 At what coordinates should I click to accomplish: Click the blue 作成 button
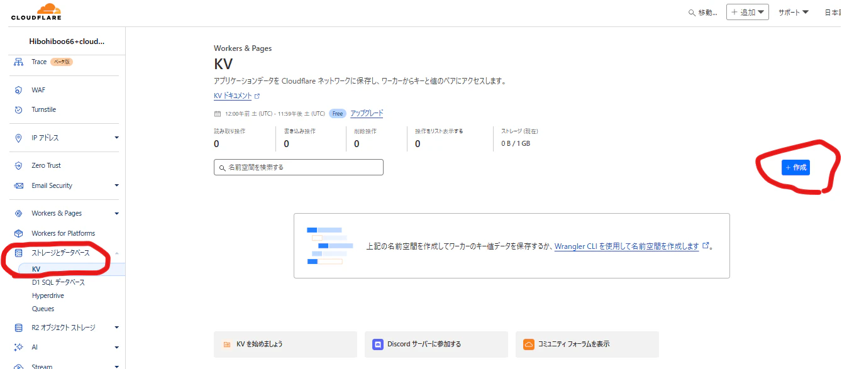click(795, 167)
